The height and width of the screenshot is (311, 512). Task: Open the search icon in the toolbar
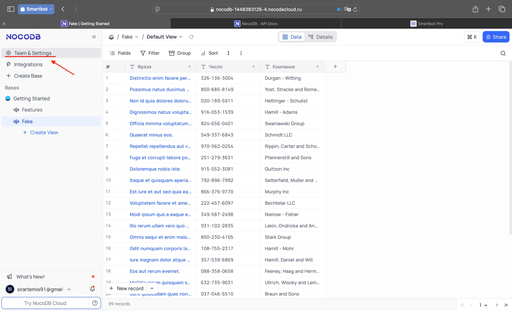pos(503,53)
